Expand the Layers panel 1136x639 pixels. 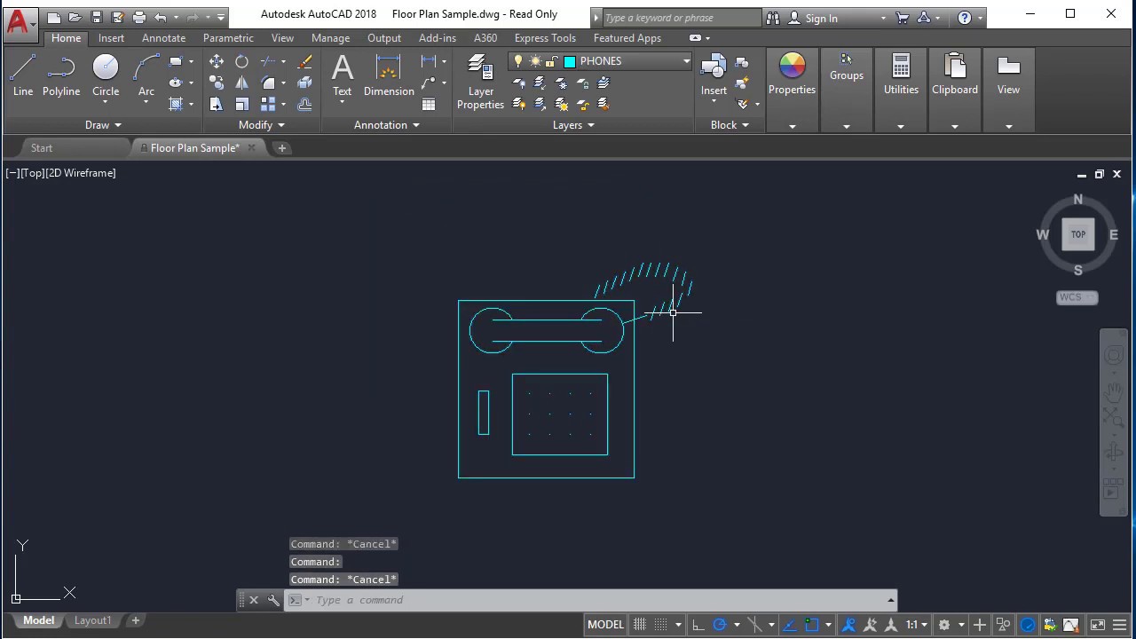[573, 125]
